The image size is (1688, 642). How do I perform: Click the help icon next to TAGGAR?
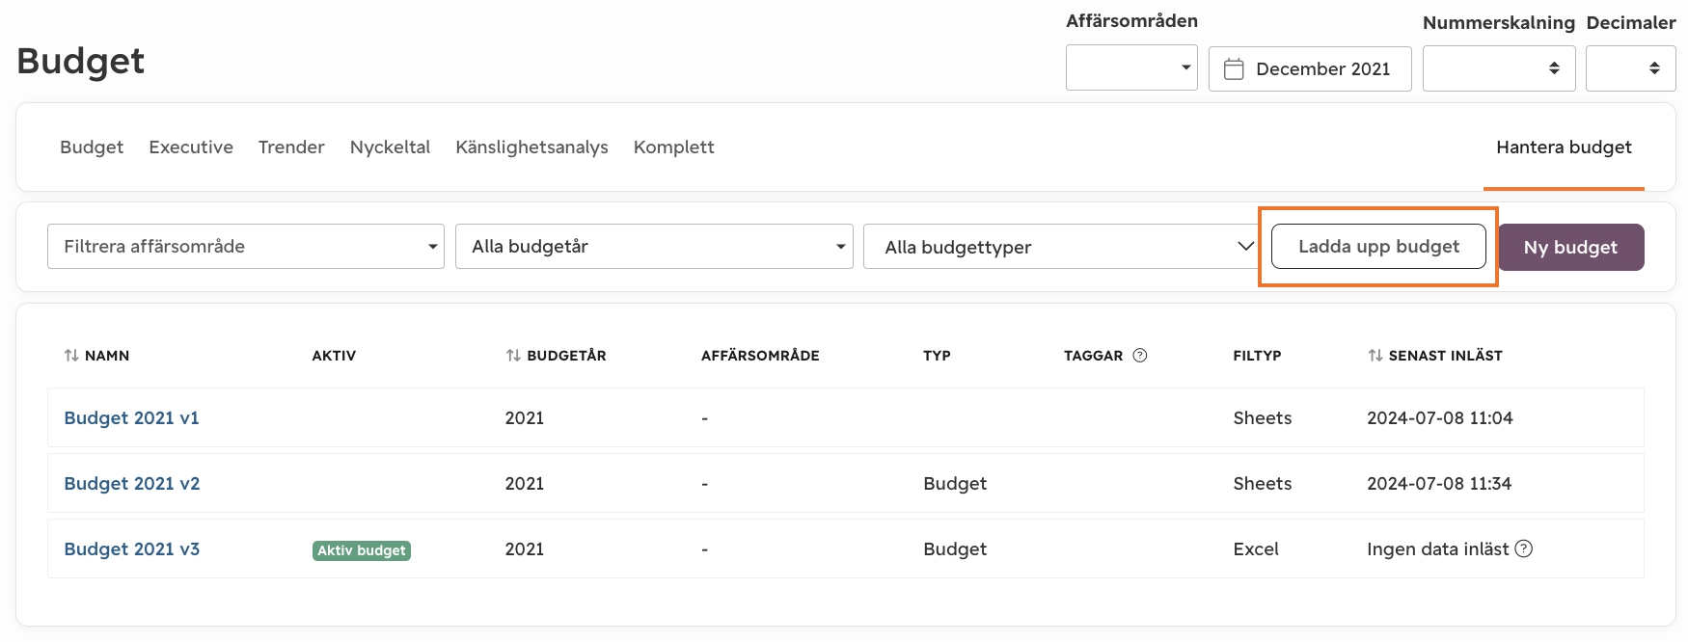coord(1140,355)
